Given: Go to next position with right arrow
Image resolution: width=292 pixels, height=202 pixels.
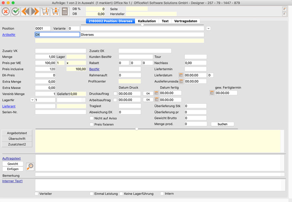Looking at the screenshot, I should [x=35, y=11].
